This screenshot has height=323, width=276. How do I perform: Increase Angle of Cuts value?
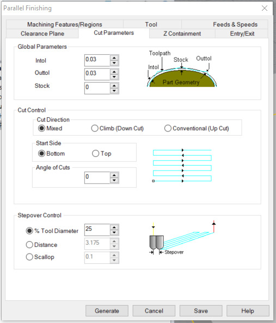[114, 175]
